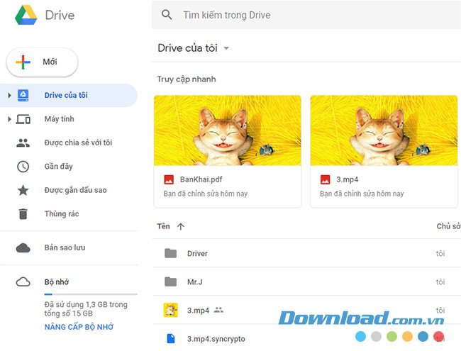Open the 3.mp4 quick access thumbnail
This screenshot has height=351, width=461.
384,130
